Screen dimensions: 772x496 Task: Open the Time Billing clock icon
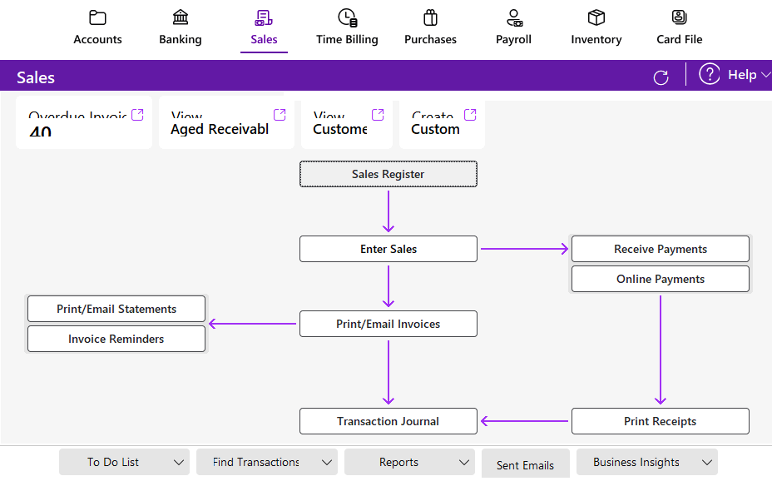click(x=348, y=17)
